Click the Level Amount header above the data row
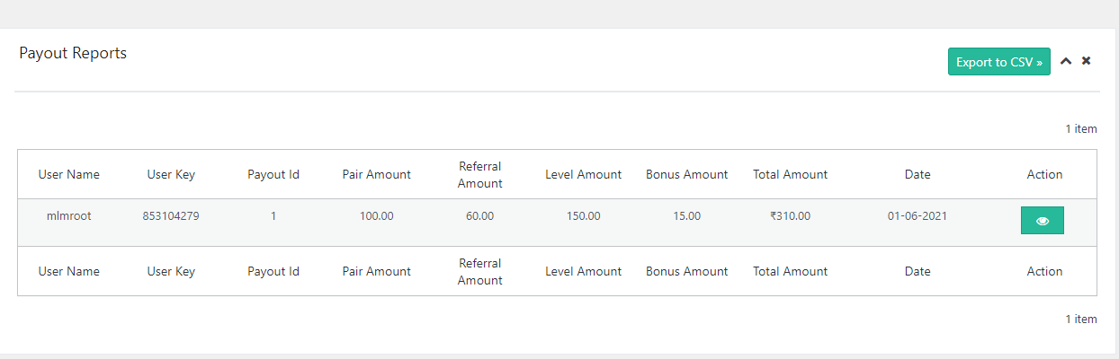This screenshot has width=1119, height=359. pos(583,174)
